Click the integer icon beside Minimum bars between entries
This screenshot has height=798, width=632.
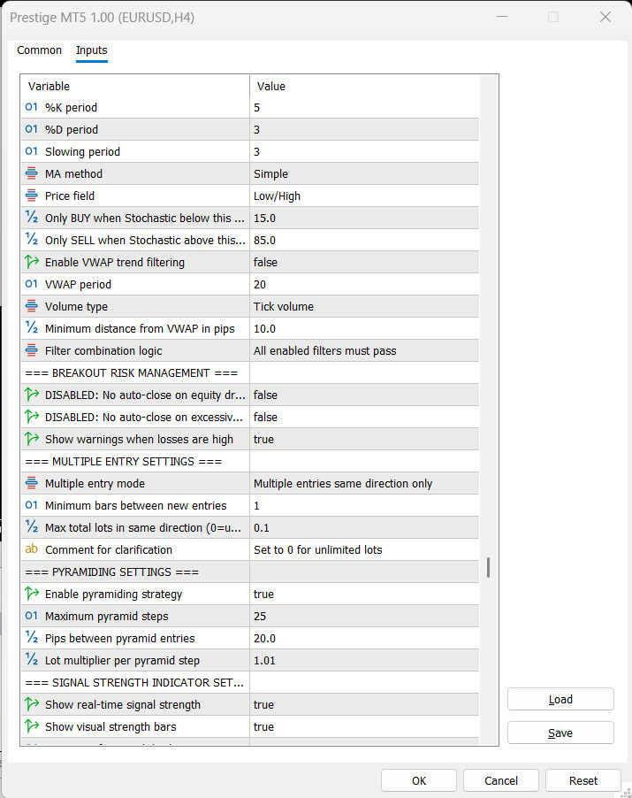[32, 506]
